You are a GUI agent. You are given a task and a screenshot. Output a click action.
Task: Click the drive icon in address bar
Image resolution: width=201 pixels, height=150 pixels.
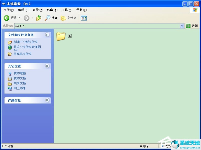point(17,26)
